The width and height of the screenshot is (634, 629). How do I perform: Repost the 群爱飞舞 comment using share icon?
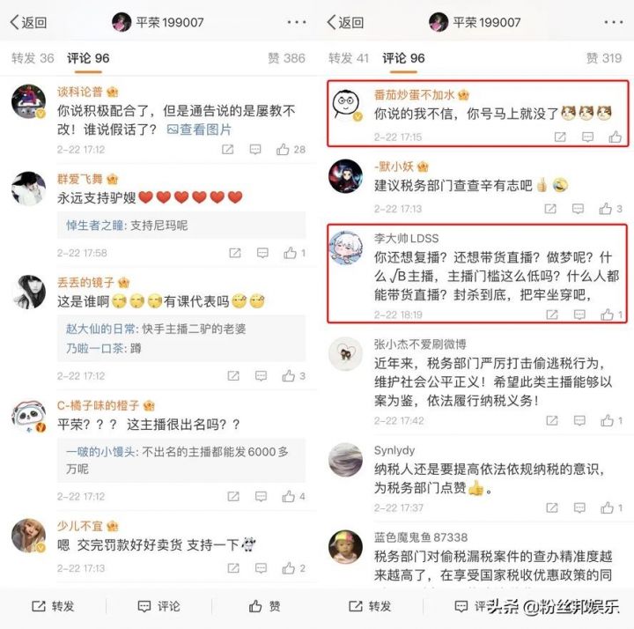(x=235, y=253)
